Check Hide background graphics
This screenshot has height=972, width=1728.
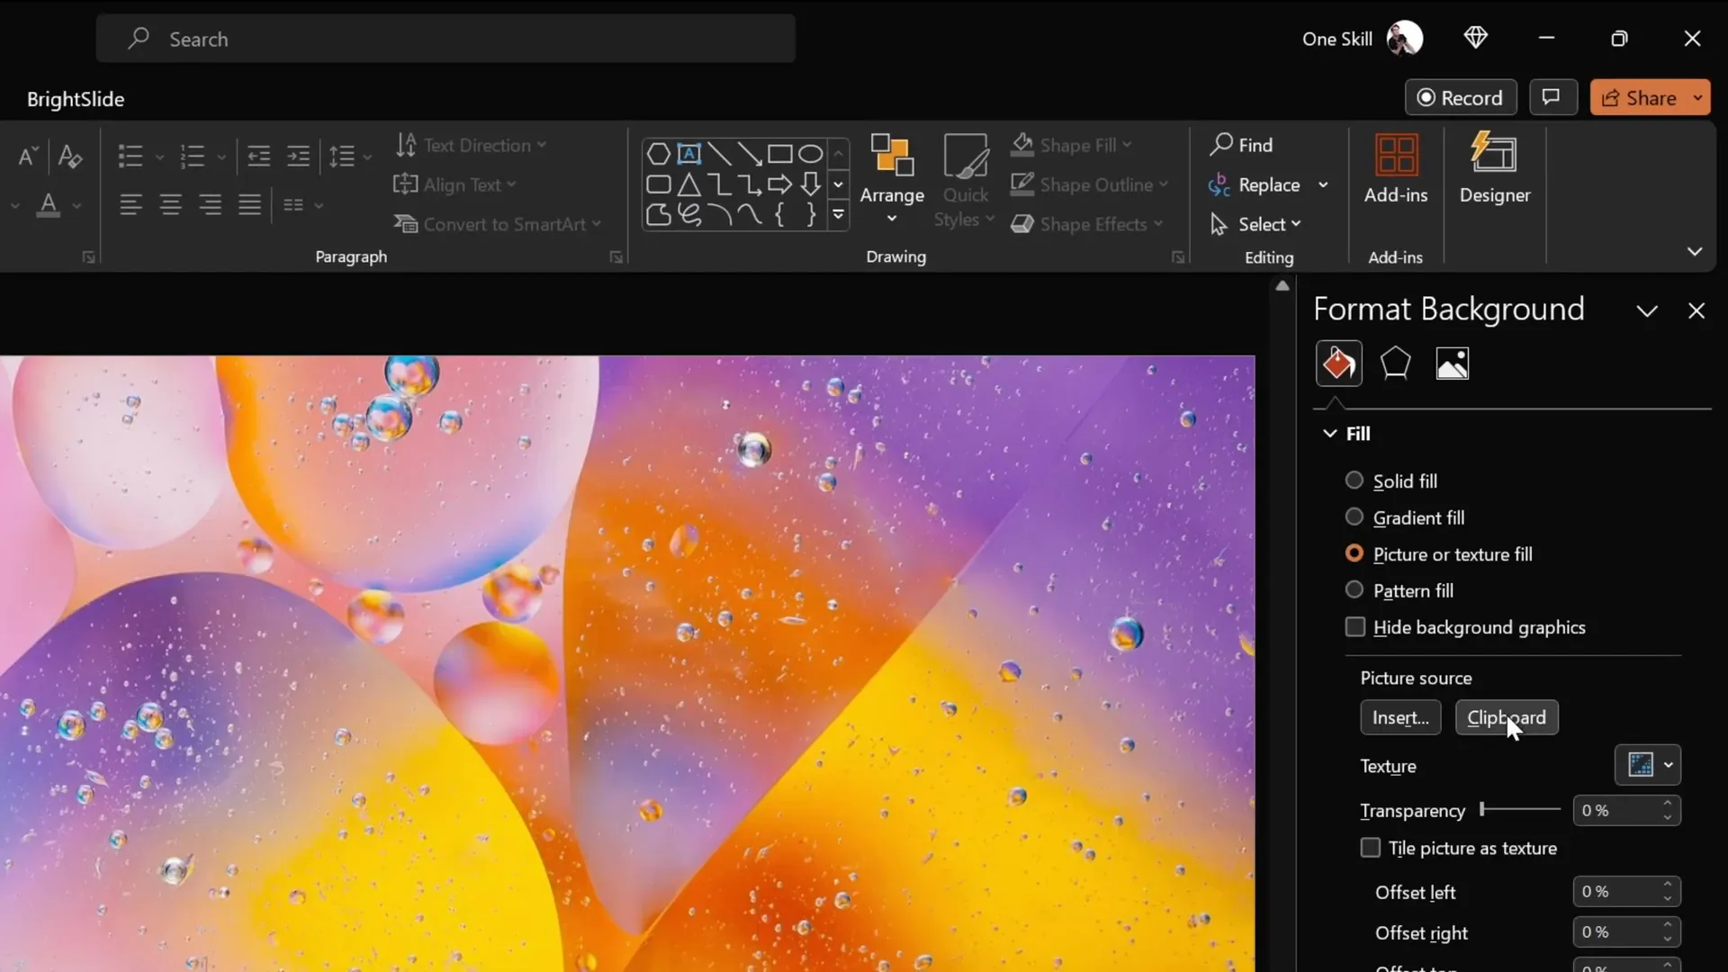click(x=1356, y=627)
